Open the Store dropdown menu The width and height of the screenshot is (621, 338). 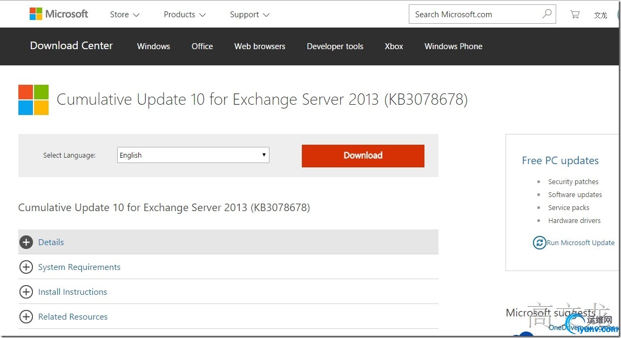click(124, 15)
